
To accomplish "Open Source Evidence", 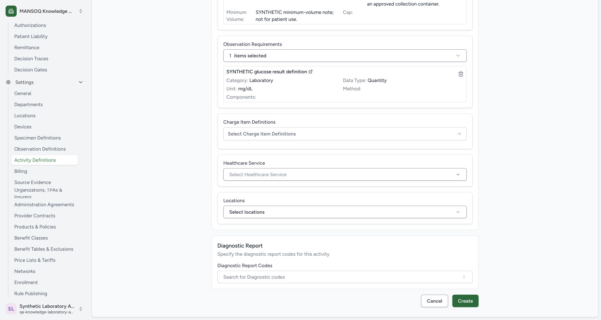I will 33,182.
